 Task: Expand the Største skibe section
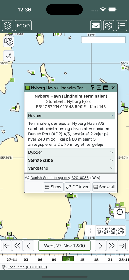pos(71,160)
